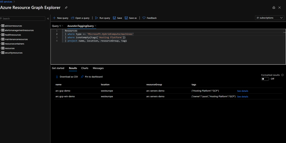See details for arc-gcp-win-demo row
This screenshot has height=143, width=286.
click(x=242, y=96)
